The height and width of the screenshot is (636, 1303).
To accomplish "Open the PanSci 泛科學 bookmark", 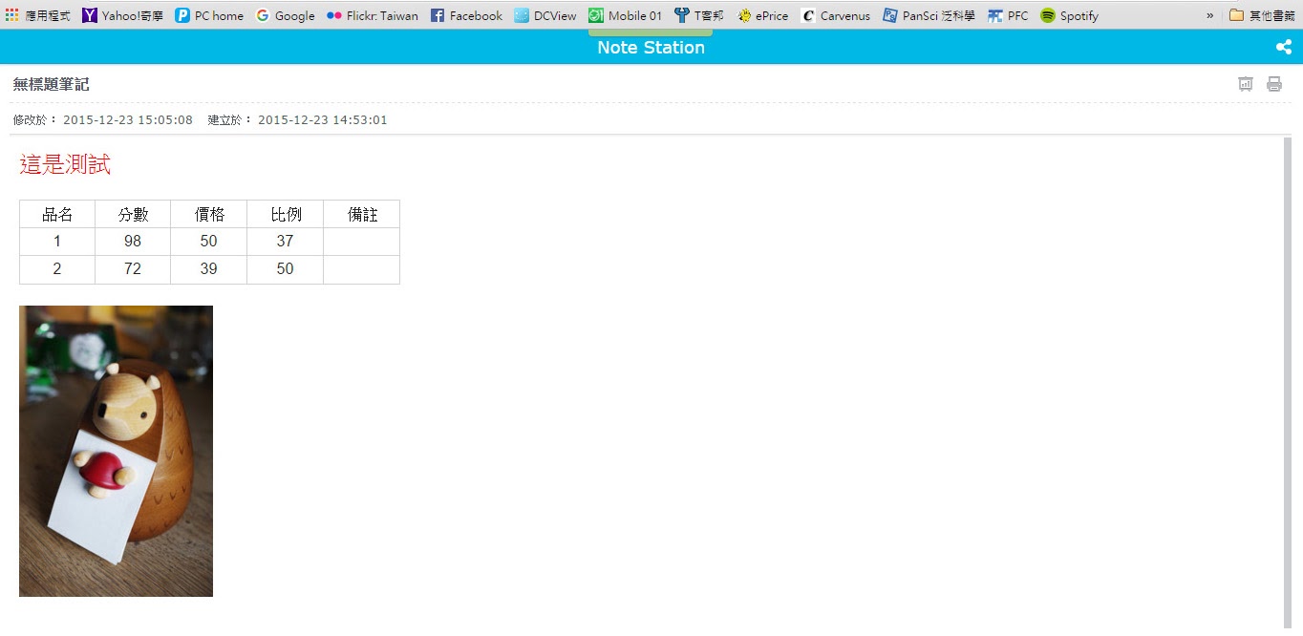I will (x=929, y=15).
